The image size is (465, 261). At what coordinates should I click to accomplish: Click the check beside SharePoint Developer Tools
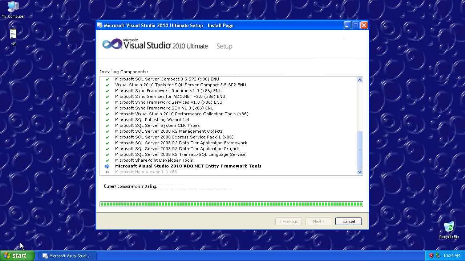click(107, 160)
